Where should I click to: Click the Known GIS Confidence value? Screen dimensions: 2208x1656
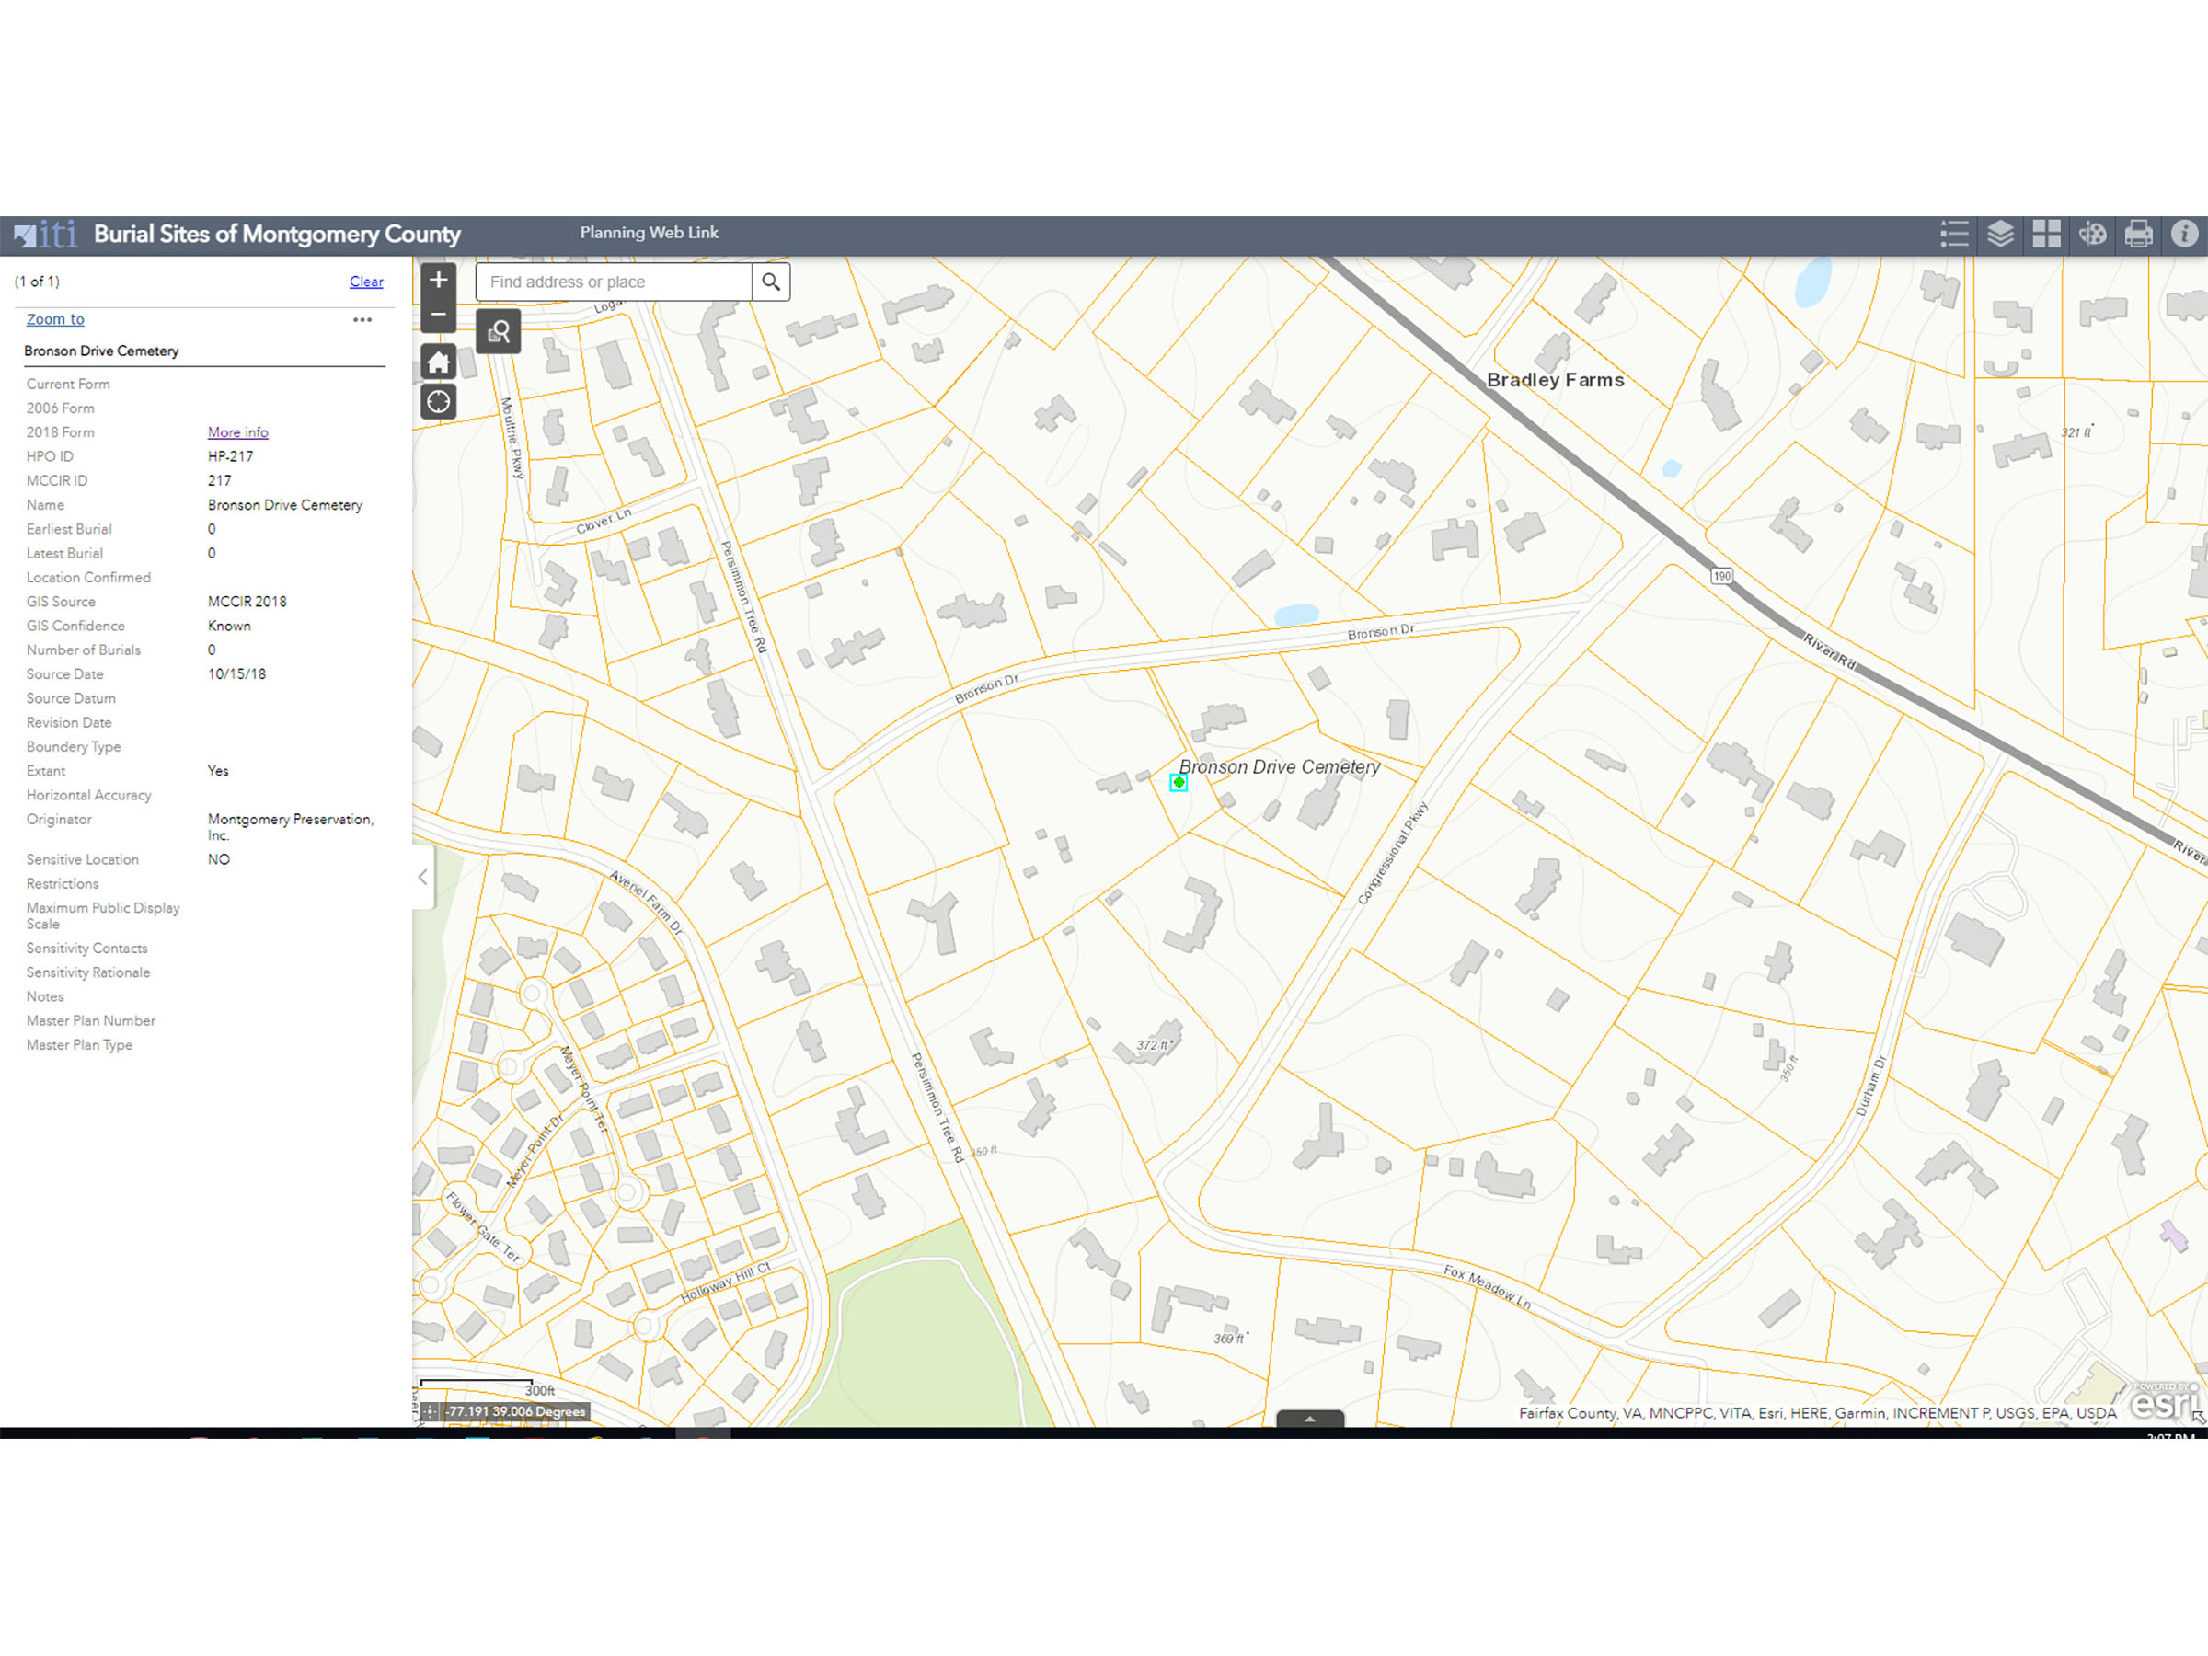(230, 626)
